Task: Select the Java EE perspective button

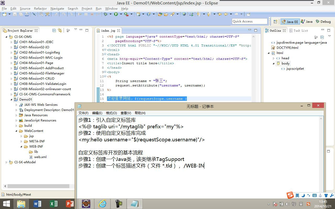Action: (290, 21)
